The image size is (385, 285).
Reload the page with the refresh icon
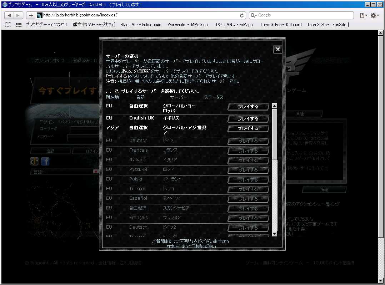(242, 15)
